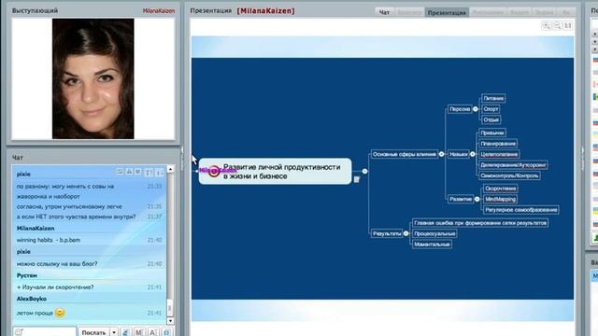Select the Скорочтение node
The height and width of the screenshot is (336, 598).
[x=501, y=189]
